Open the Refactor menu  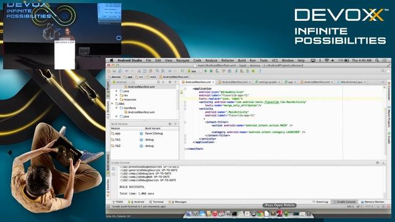(228, 60)
